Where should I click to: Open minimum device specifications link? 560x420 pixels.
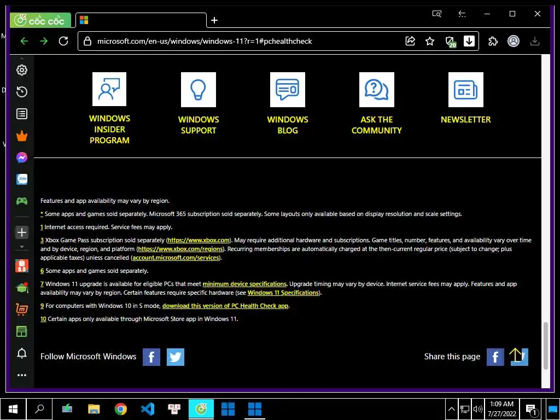click(x=244, y=284)
